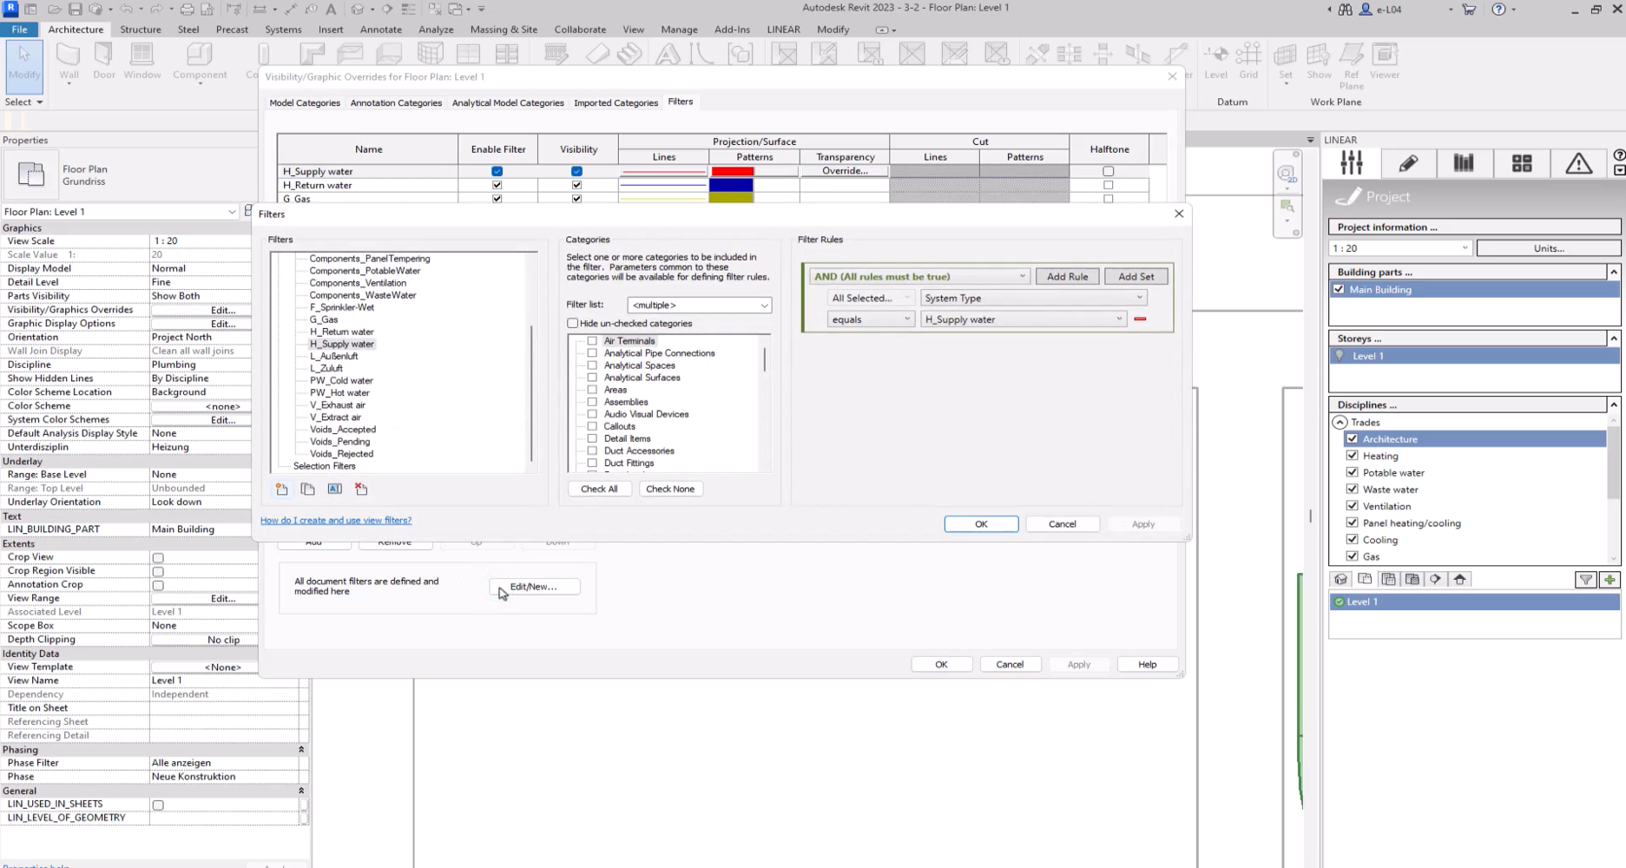Click the New filter icon
Viewport: 1626px width, 868px height.
pyautogui.click(x=281, y=490)
